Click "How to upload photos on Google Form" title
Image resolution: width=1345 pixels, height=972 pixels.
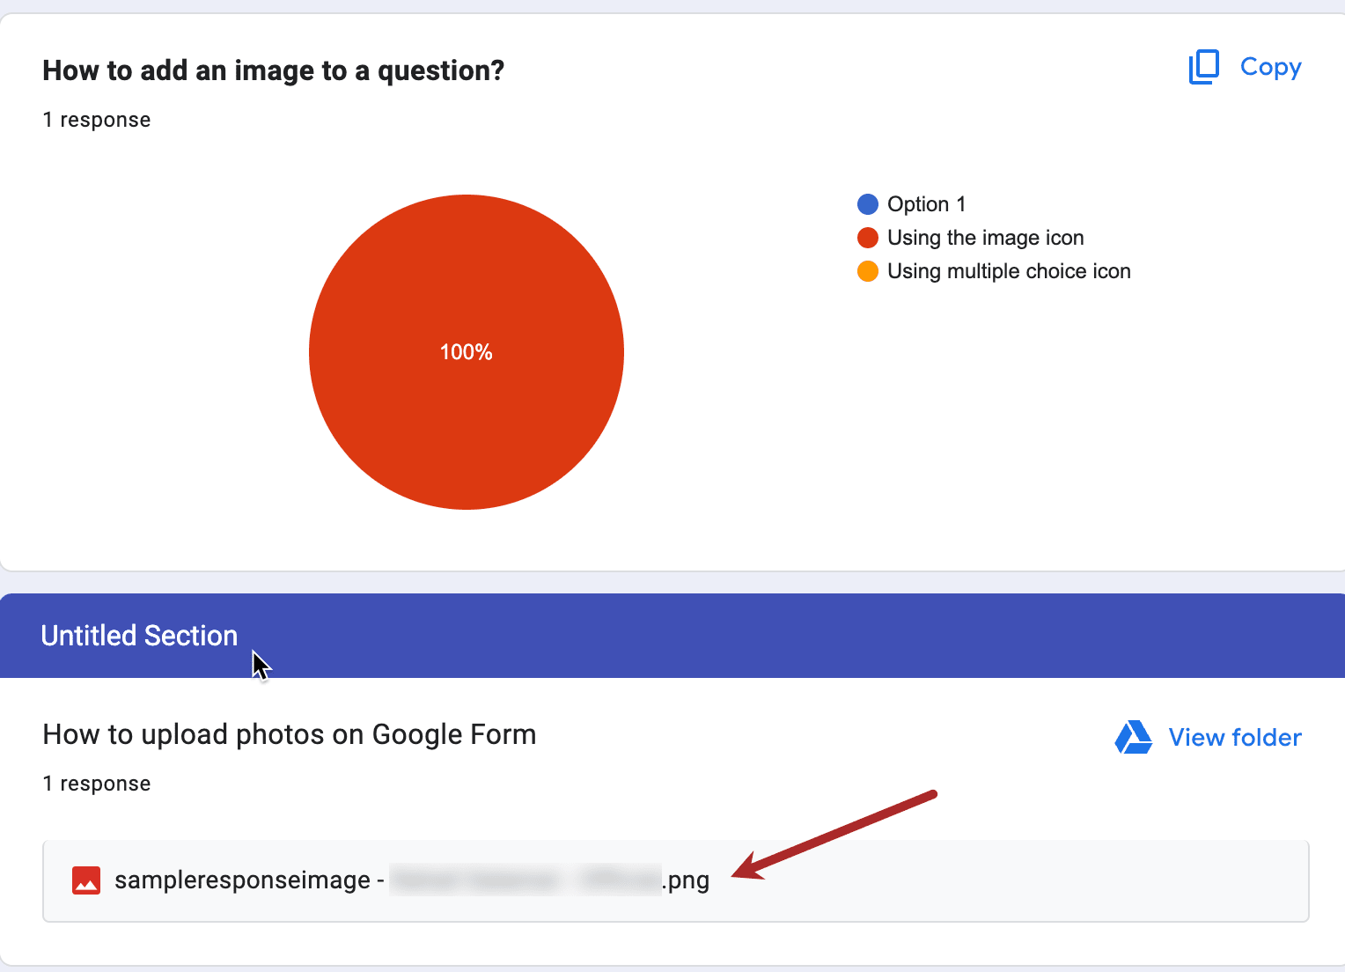pos(289,734)
